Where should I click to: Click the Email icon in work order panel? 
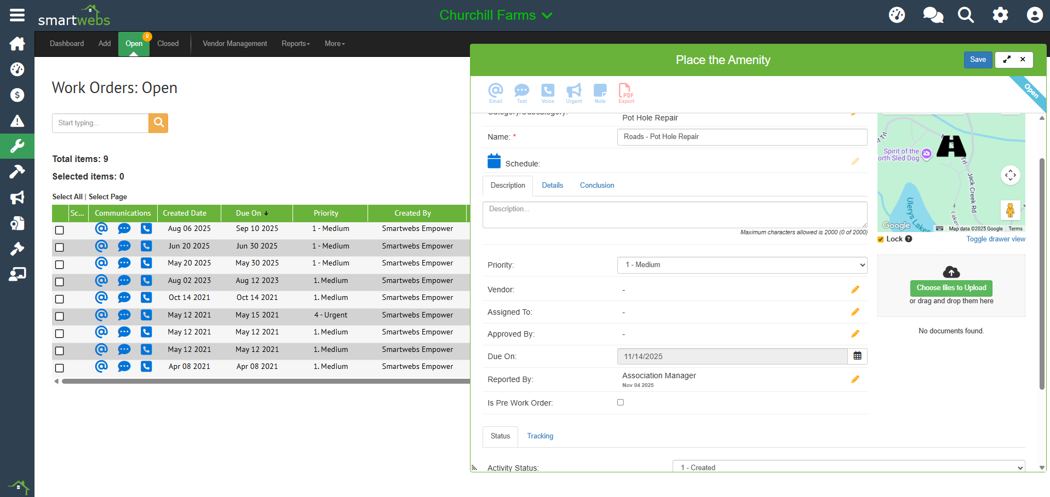pos(495,92)
